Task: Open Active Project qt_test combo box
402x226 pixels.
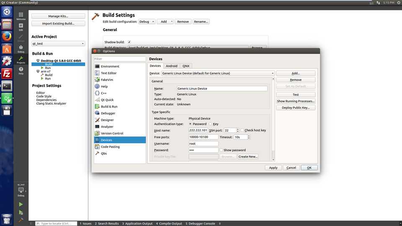Action: 58,44
